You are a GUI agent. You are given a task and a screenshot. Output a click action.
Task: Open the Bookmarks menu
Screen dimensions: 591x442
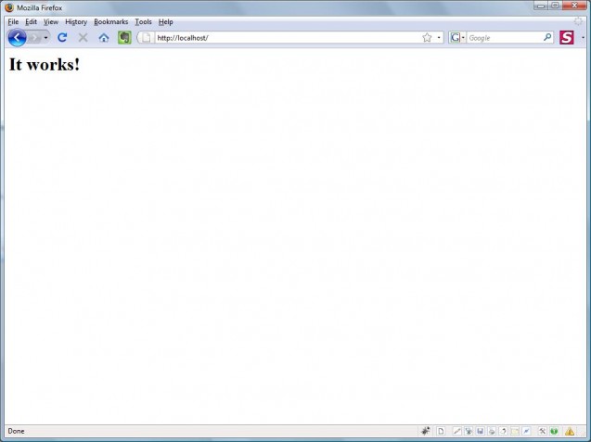pyautogui.click(x=110, y=22)
